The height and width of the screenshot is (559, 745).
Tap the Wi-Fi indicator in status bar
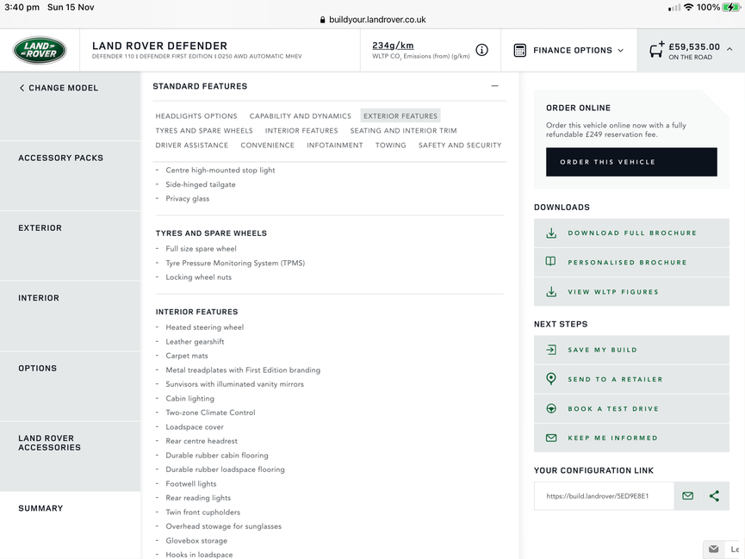tap(688, 7)
